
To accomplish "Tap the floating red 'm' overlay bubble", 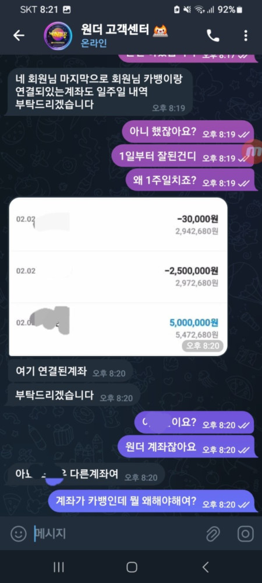I will 253,151.
